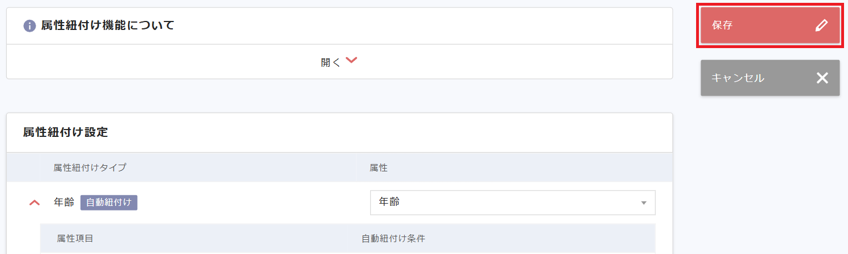Click the red down chevron beside 開く
The height and width of the screenshot is (254, 848).
pyautogui.click(x=351, y=61)
